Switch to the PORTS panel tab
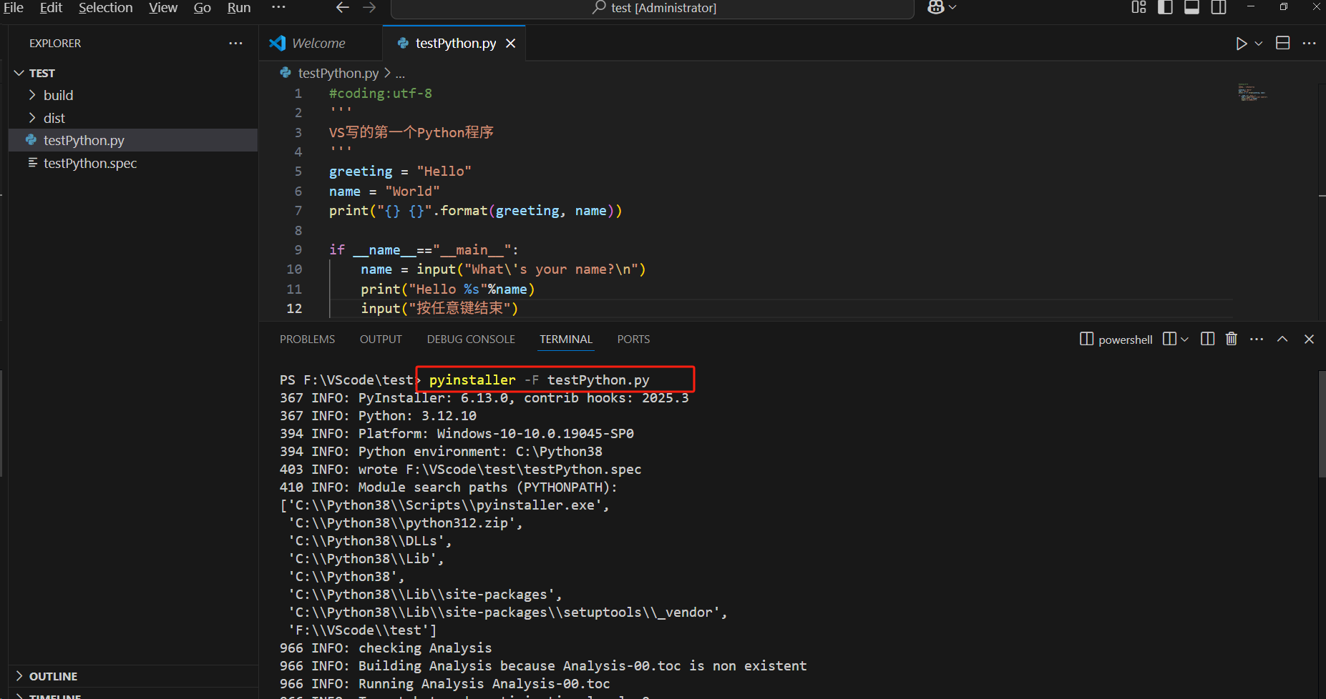This screenshot has height=699, width=1326. [633, 339]
